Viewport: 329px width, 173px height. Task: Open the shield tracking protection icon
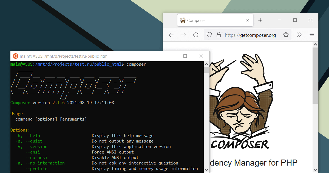209,35
